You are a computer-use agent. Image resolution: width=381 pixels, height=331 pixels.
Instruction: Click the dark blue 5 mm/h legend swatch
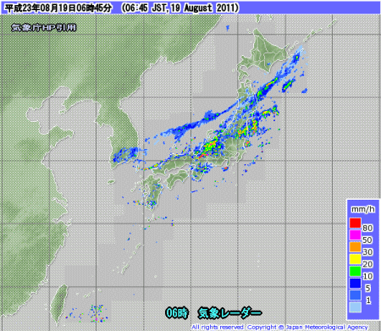pyautogui.click(x=356, y=283)
